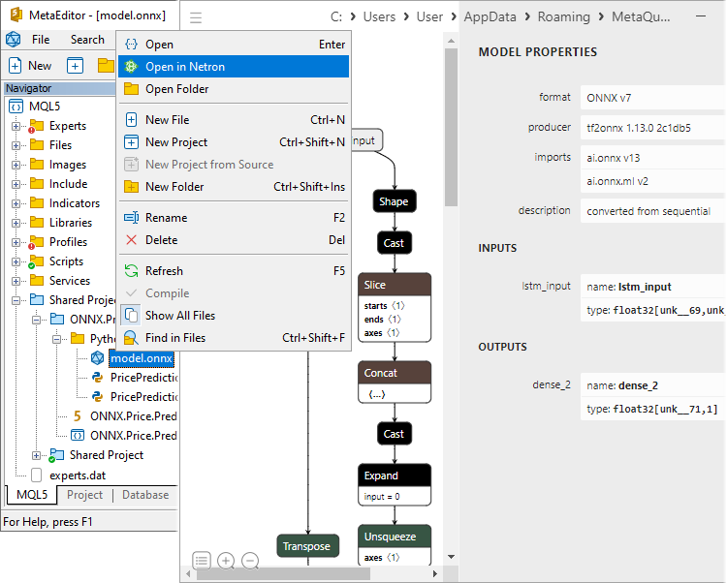Select Delete in the context menu
727x583 pixels.
(234, 240)
